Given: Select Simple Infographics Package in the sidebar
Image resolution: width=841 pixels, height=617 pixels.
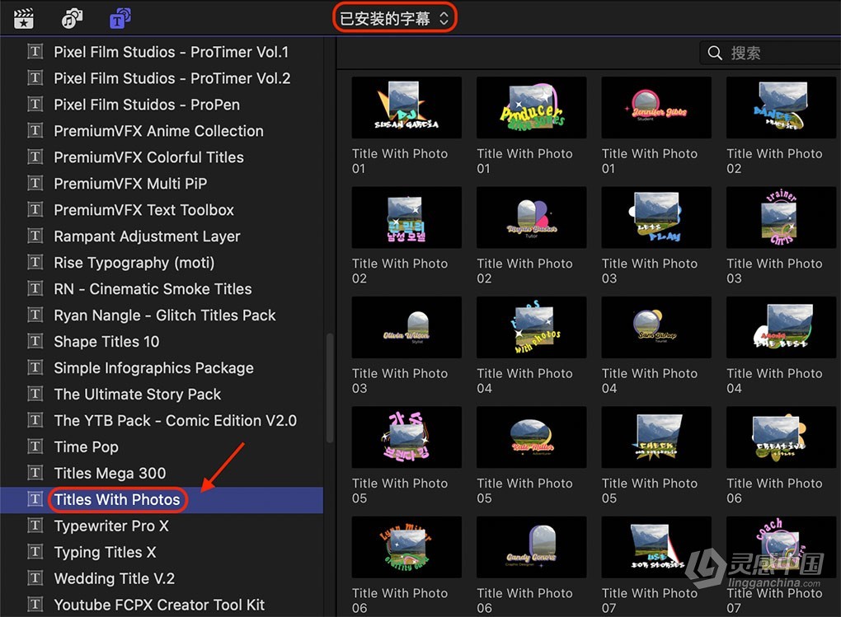Looking at the screenshot, I should [153, 367].
